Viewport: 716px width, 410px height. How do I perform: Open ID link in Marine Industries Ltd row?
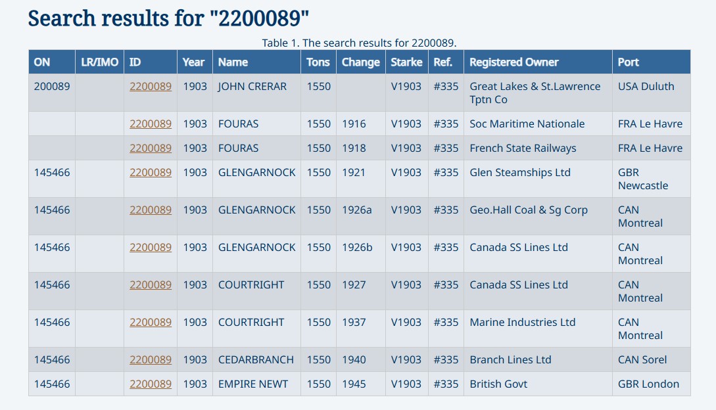coord(150,322)
